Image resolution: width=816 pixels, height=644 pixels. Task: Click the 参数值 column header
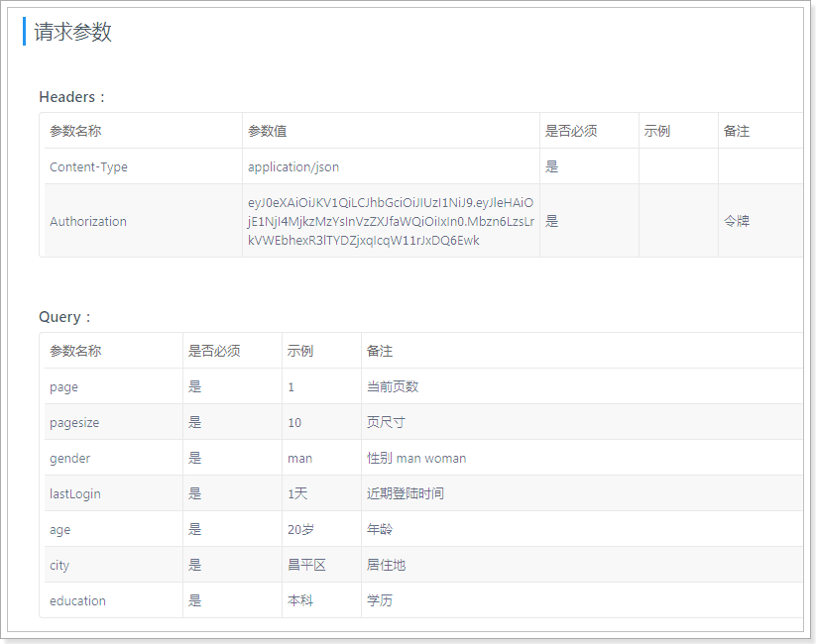click(268, 131)
